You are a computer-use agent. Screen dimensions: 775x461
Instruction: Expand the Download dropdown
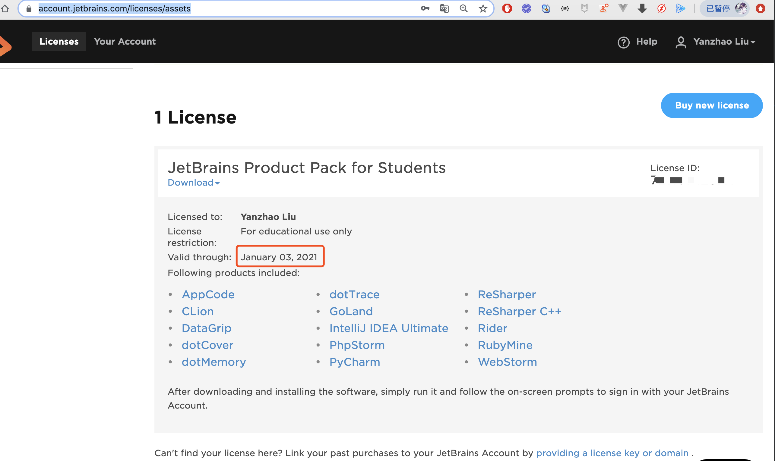pyautogui.click(x=193, y=183)
